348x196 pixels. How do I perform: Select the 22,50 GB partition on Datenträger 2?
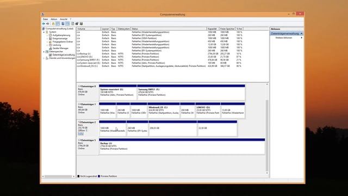point(217,128)
